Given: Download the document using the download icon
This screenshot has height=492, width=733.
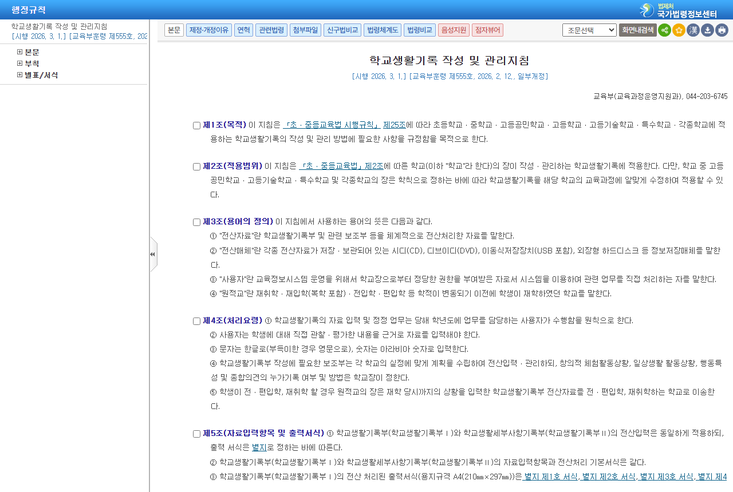Looking at the screenshot, I should (707, 30).
